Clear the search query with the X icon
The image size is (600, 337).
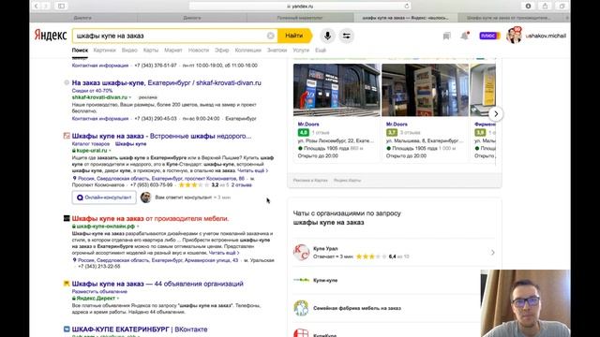271,36
